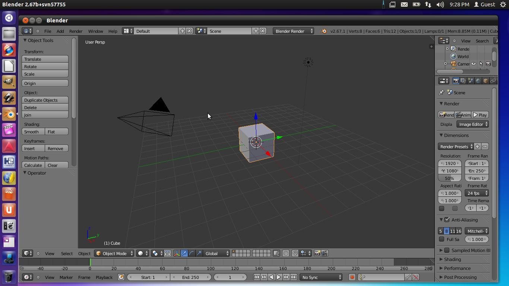Jump to the first frame in timeline
Image resolution: width=509 pixels, height=286 pixels.
point(256,277)
